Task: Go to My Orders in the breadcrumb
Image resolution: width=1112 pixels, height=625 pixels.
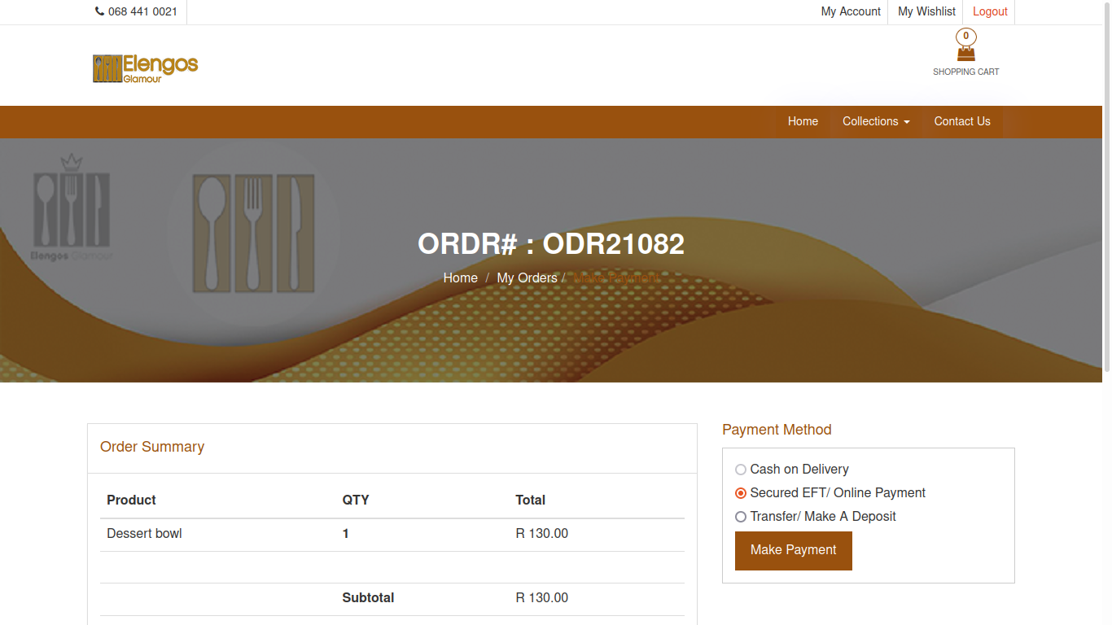Action: 527,278
